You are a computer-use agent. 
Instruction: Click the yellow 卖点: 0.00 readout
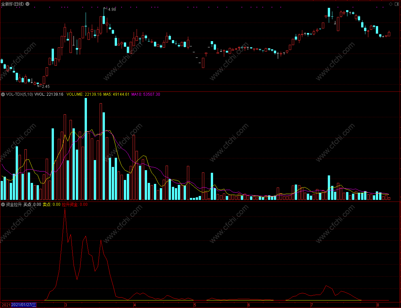[52, 204]
